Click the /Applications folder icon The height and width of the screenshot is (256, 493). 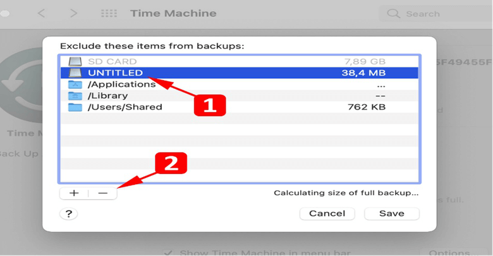[x=75, y=84]
